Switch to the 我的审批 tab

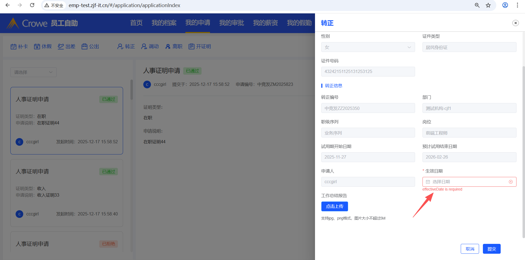pyautogui.click(x=231, y=23)
